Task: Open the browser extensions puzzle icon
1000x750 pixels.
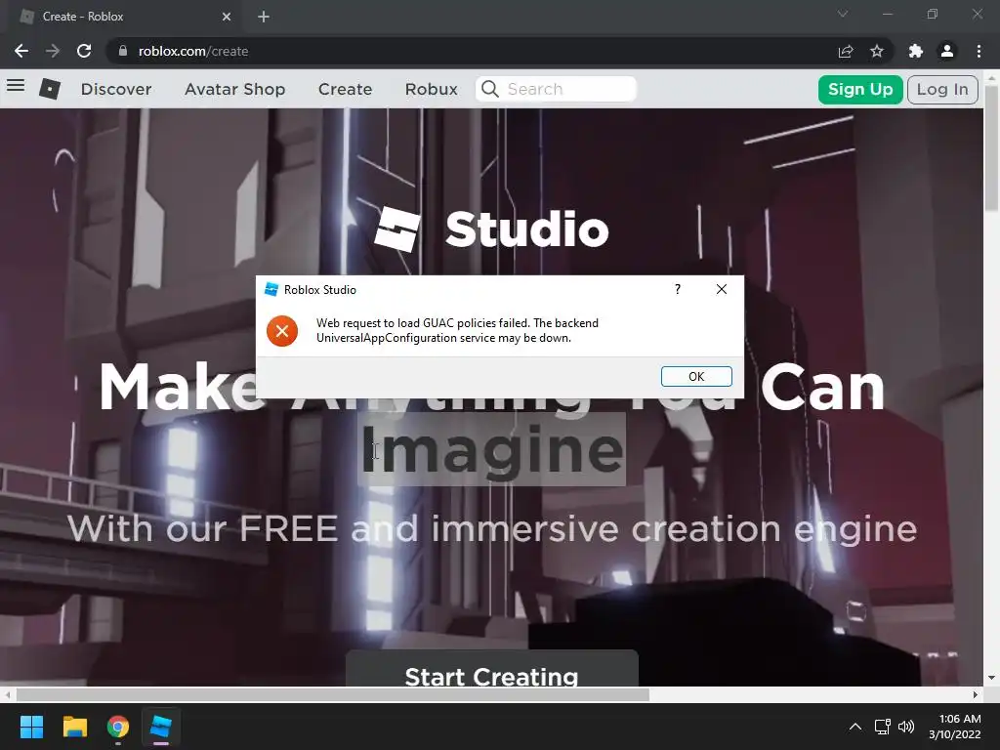Action: click(x=916, y=51)
